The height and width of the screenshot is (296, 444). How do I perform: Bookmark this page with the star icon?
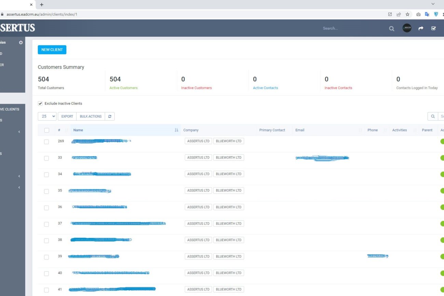click(407, 14)
